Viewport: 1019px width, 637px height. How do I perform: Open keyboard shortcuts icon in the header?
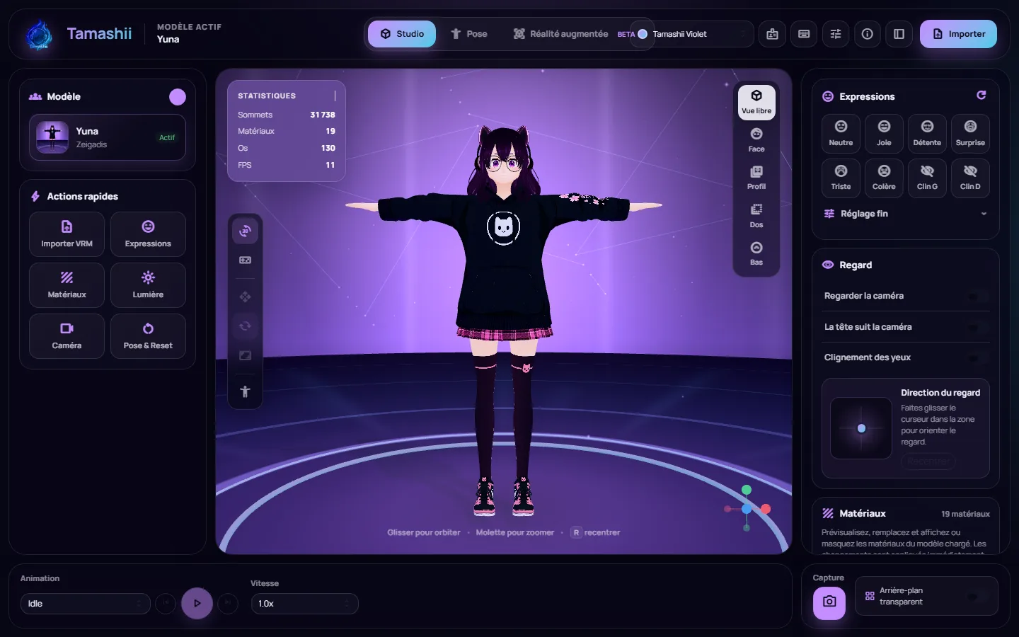pos(804,34)
